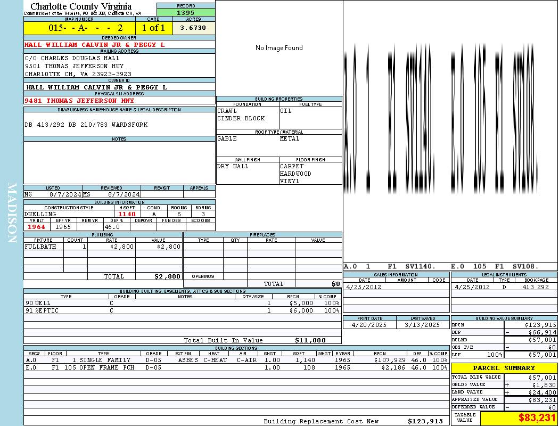Click sales date 4/25/2012
This screenshot has width=559, height=426.
pos(364,287)
